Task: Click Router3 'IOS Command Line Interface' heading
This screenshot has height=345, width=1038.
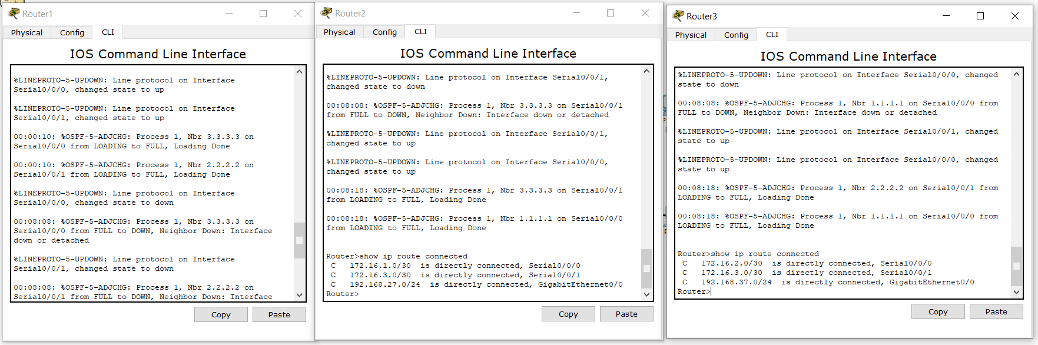Action: click(848, 57)
